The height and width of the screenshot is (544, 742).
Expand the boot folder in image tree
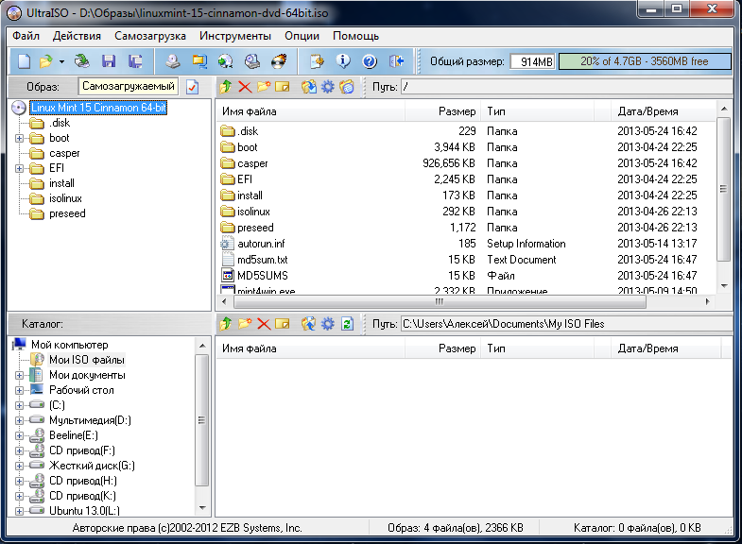[x=19, y=138]
